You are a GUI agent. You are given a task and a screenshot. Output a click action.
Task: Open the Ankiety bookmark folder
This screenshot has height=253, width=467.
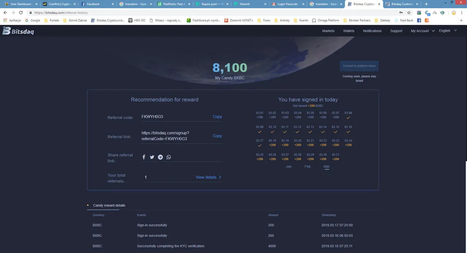coord(282,20)
